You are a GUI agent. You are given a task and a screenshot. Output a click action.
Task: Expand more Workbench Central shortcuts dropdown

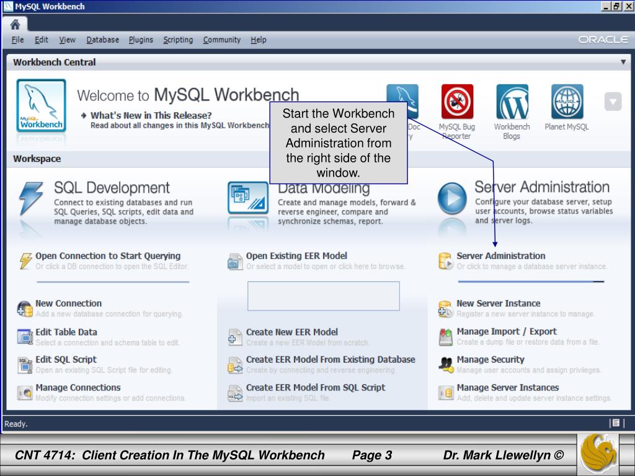[613, 102]
